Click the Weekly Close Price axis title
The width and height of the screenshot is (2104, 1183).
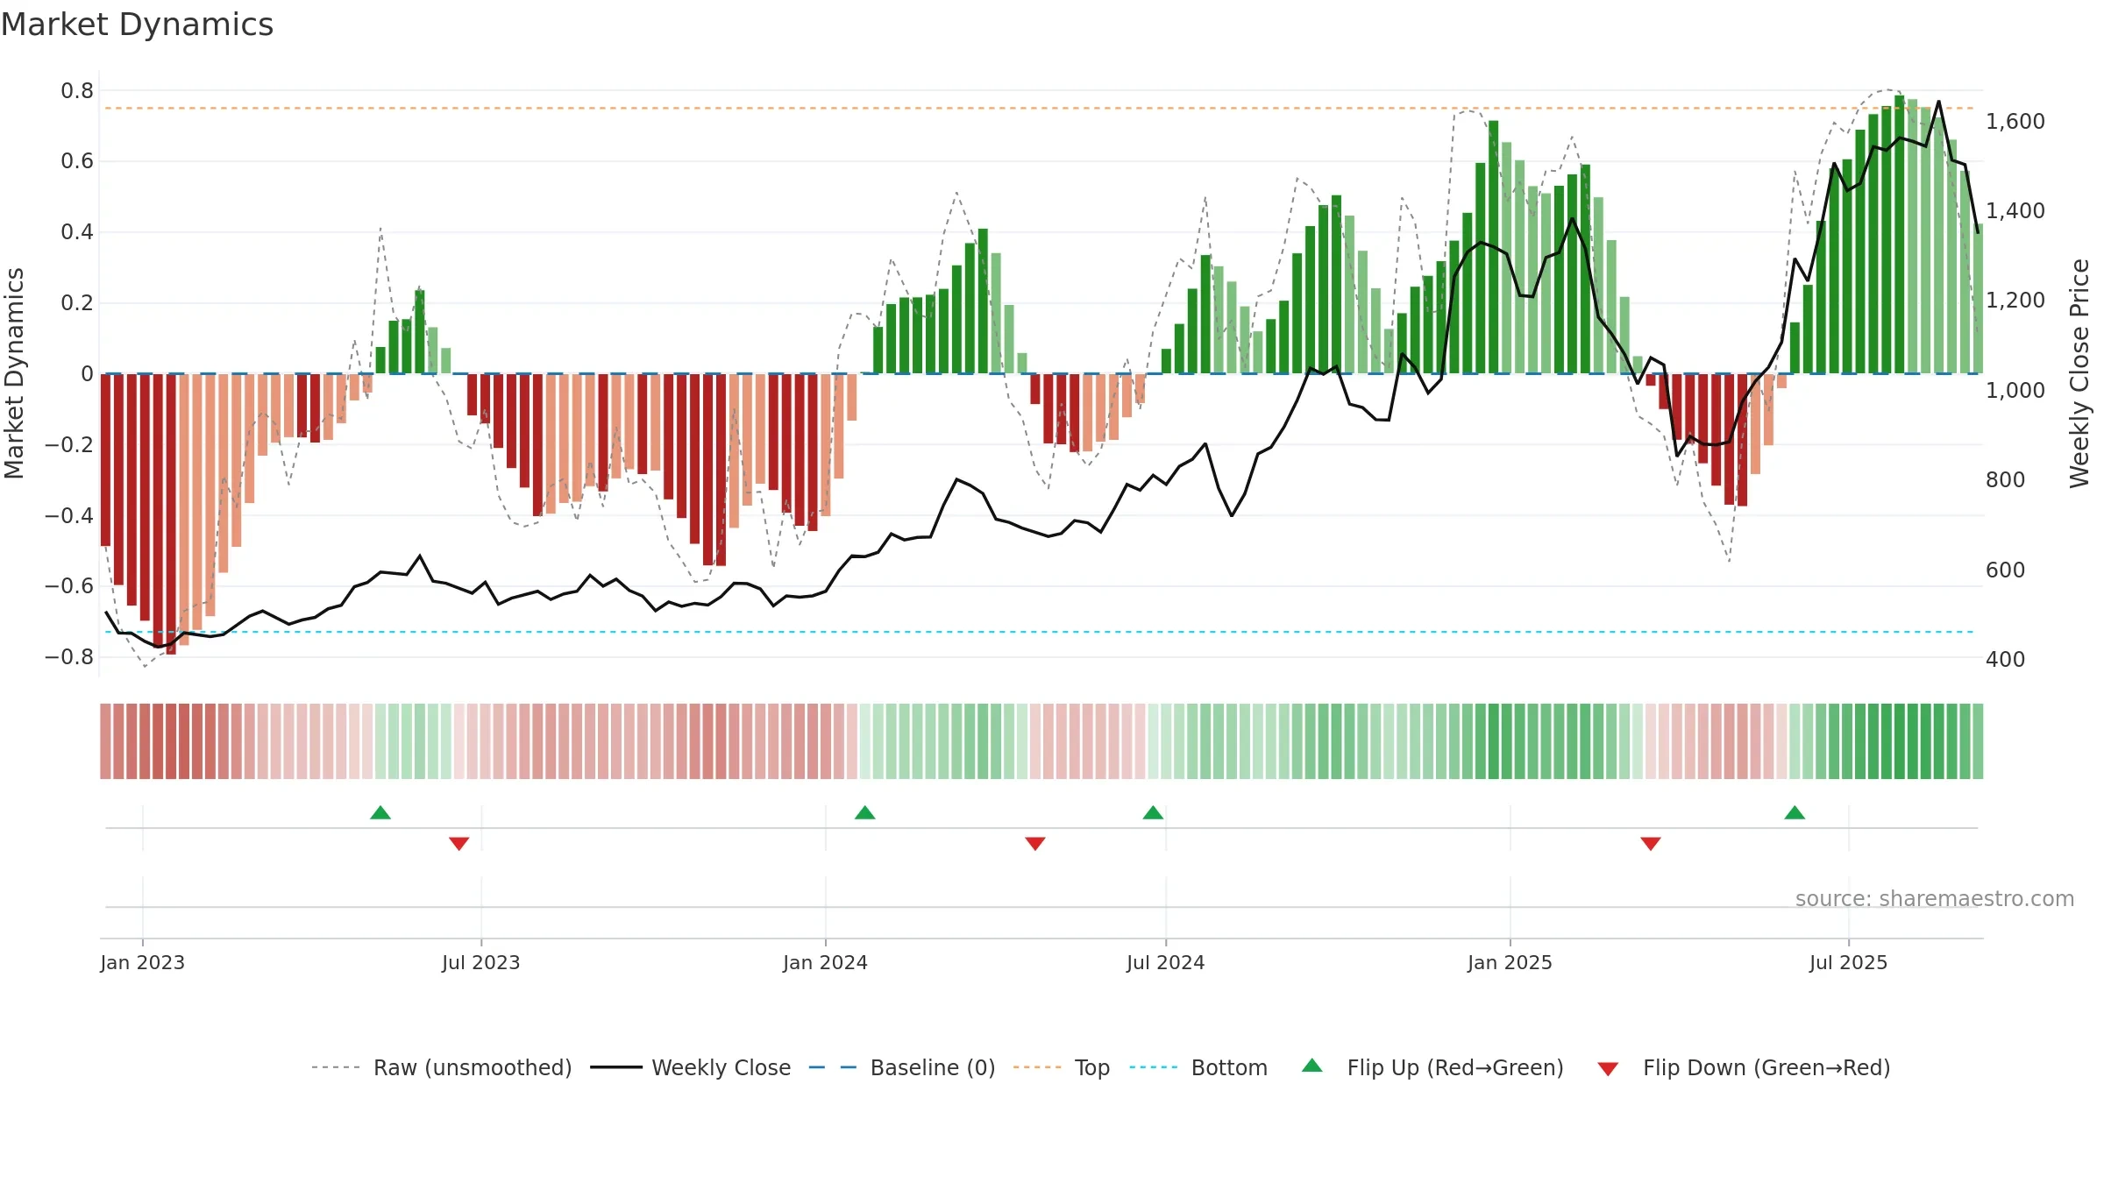2079,373
